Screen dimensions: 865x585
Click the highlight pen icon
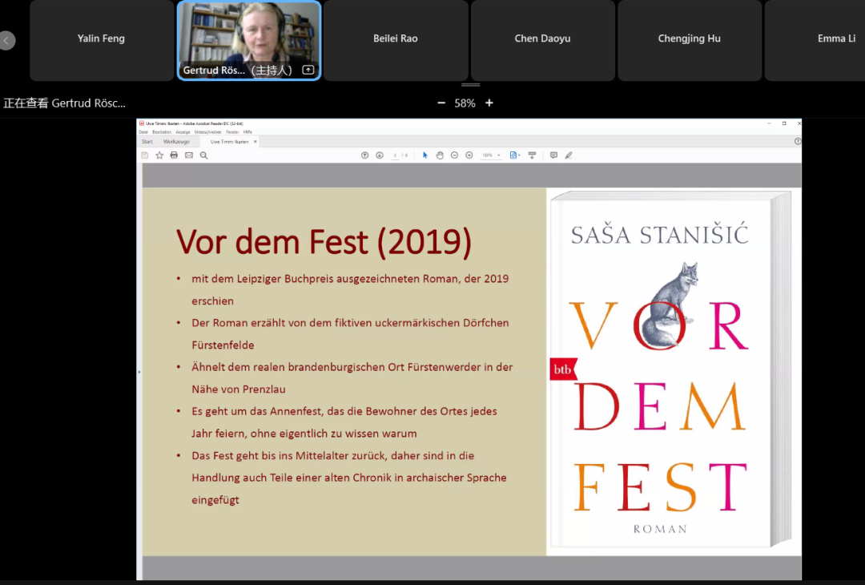[x=569, y=155]
